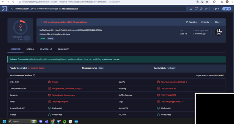234x124 pixels.
Task: Click Do you want to automate checks?
Action: [x=210, y=76]
